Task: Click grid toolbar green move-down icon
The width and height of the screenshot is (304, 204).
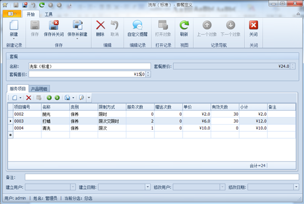Action: 57,98
